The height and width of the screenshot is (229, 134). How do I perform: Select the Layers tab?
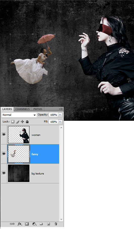point(7,109)
